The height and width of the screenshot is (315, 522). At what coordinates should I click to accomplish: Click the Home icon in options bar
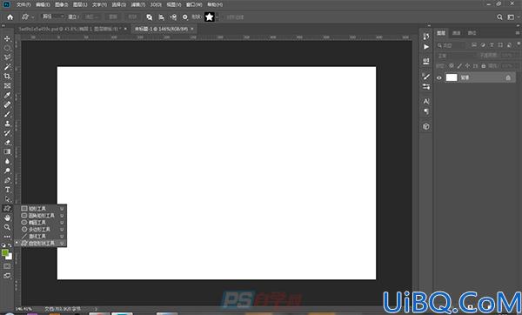[10, 17]
